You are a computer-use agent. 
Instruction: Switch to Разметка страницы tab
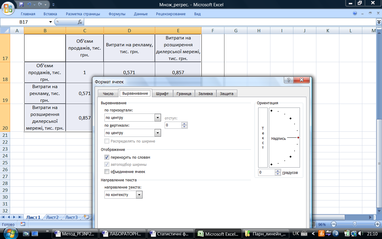pyautogui.click(x=83, y=14)
